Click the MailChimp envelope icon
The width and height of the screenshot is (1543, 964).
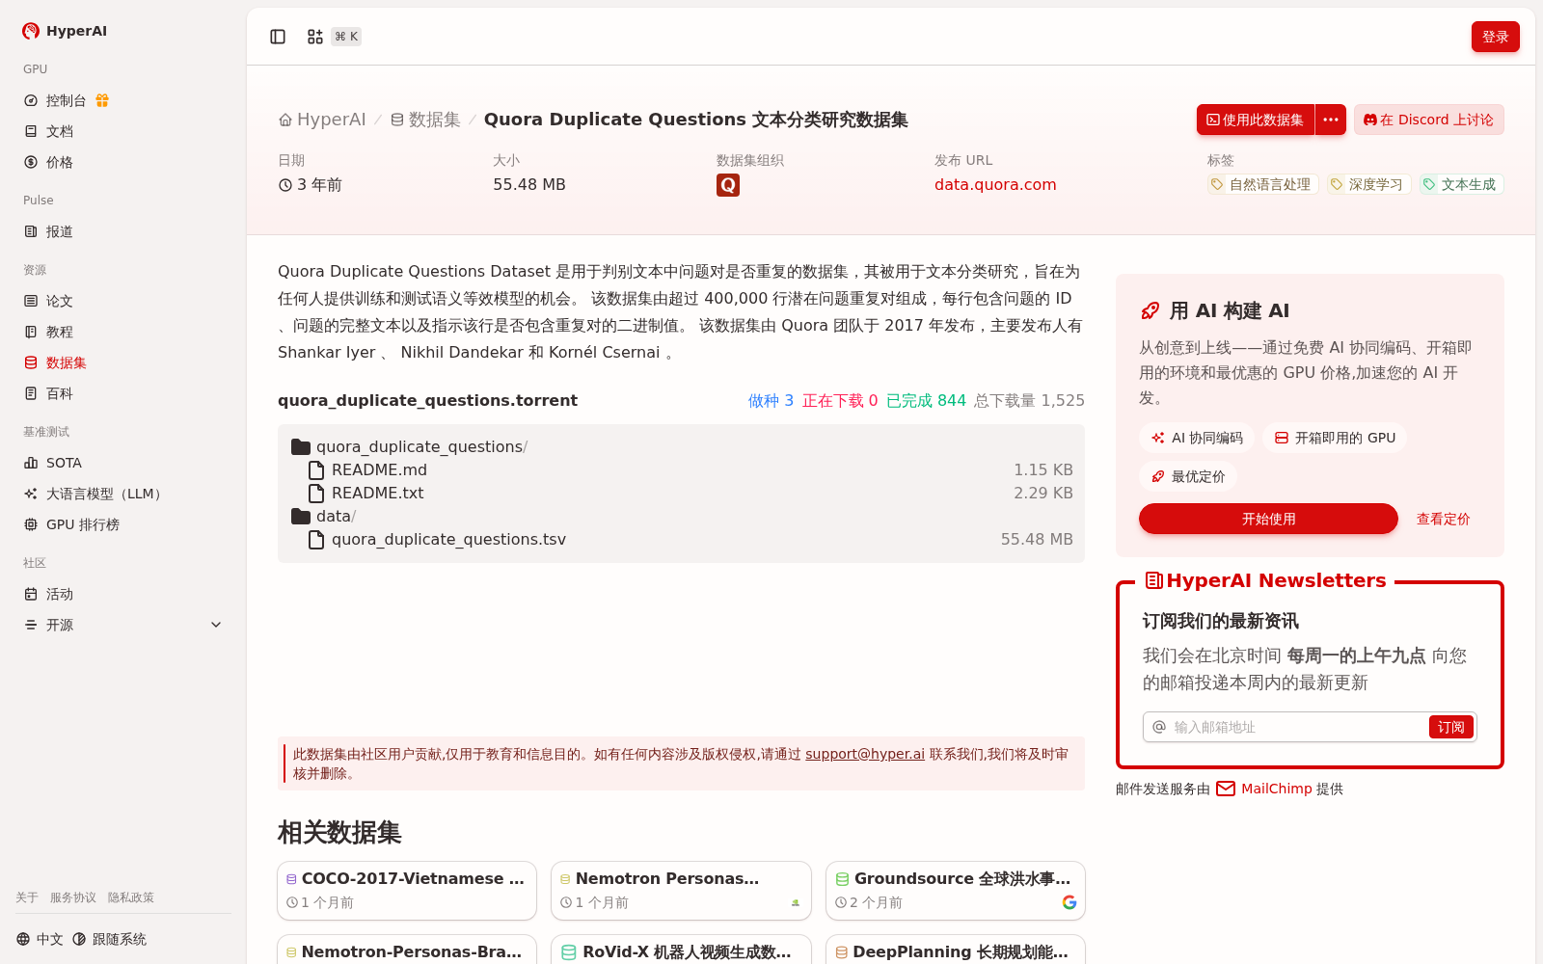pos(1226,789)
